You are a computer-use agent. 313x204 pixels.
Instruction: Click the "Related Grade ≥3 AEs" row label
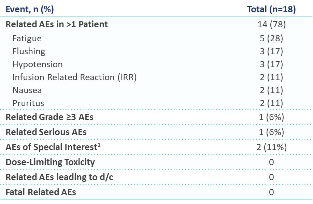pyautogui.click(x=49, y=117)
